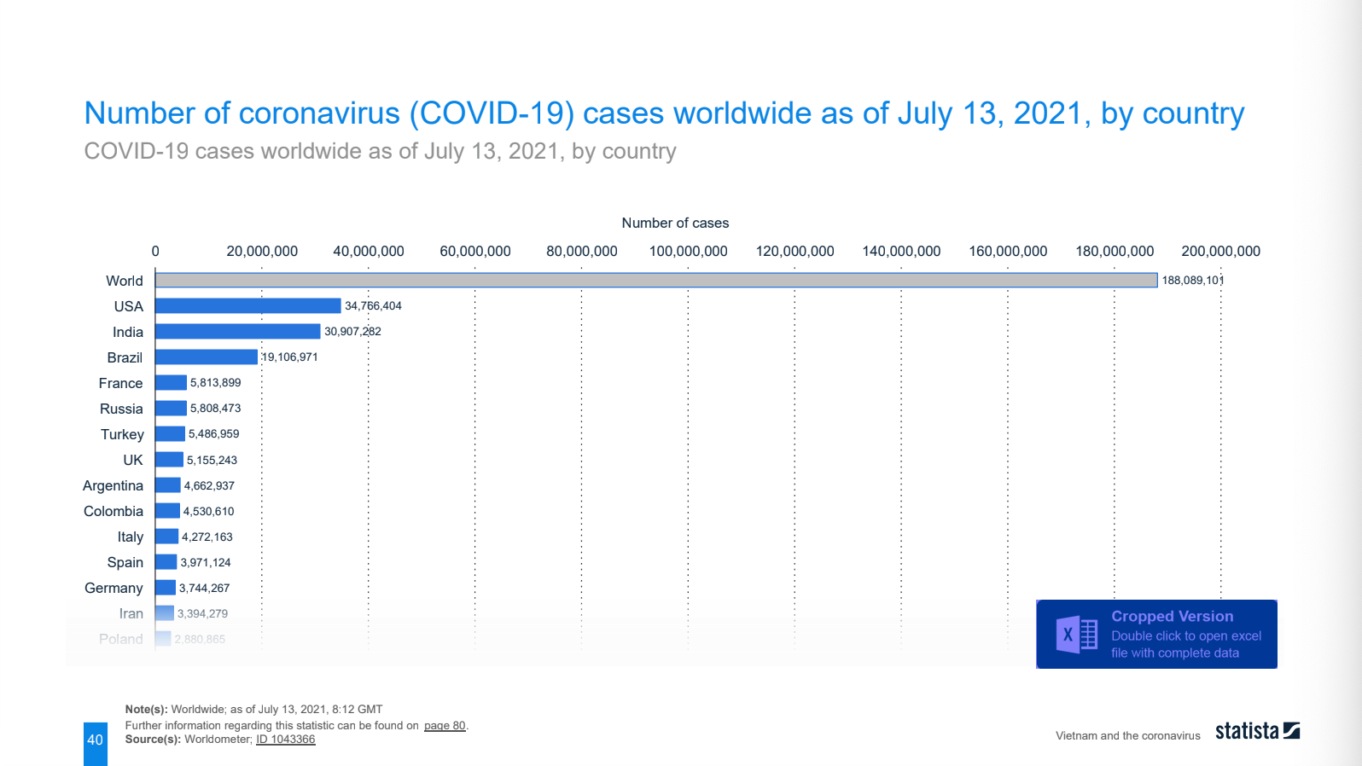Click the Excel file icon in Cropped Version box
Image resolution: width=1362 pixels, height=766 pixels.
tap(1077, 635)
